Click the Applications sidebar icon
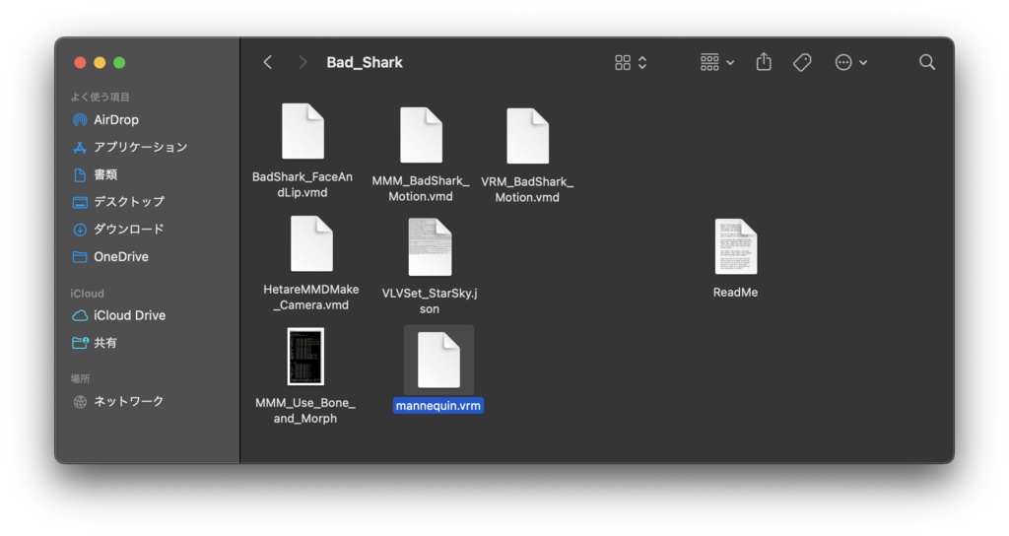1009x536 pixels. 80,148
